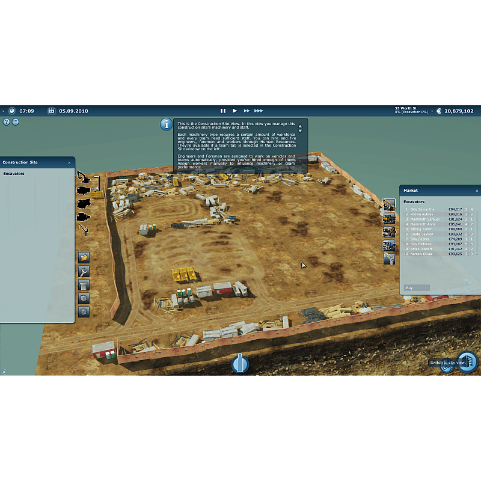This screenshot has height=481, width=481.
Task: Set fastest triple-arrow game speed
Action: [x=259, y=111]
